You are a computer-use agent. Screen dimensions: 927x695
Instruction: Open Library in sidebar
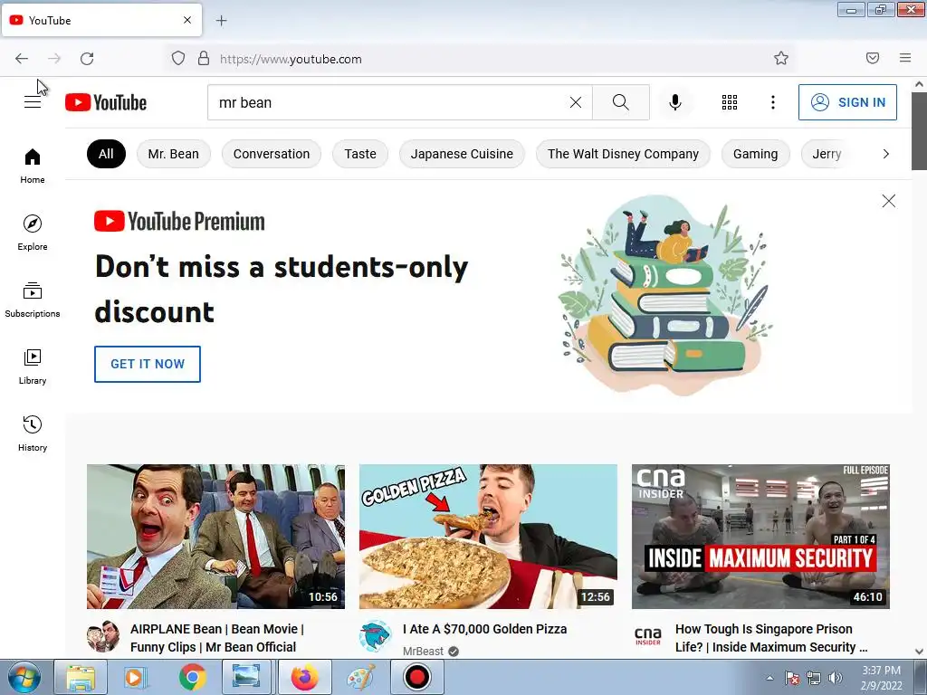coord(33,367)
